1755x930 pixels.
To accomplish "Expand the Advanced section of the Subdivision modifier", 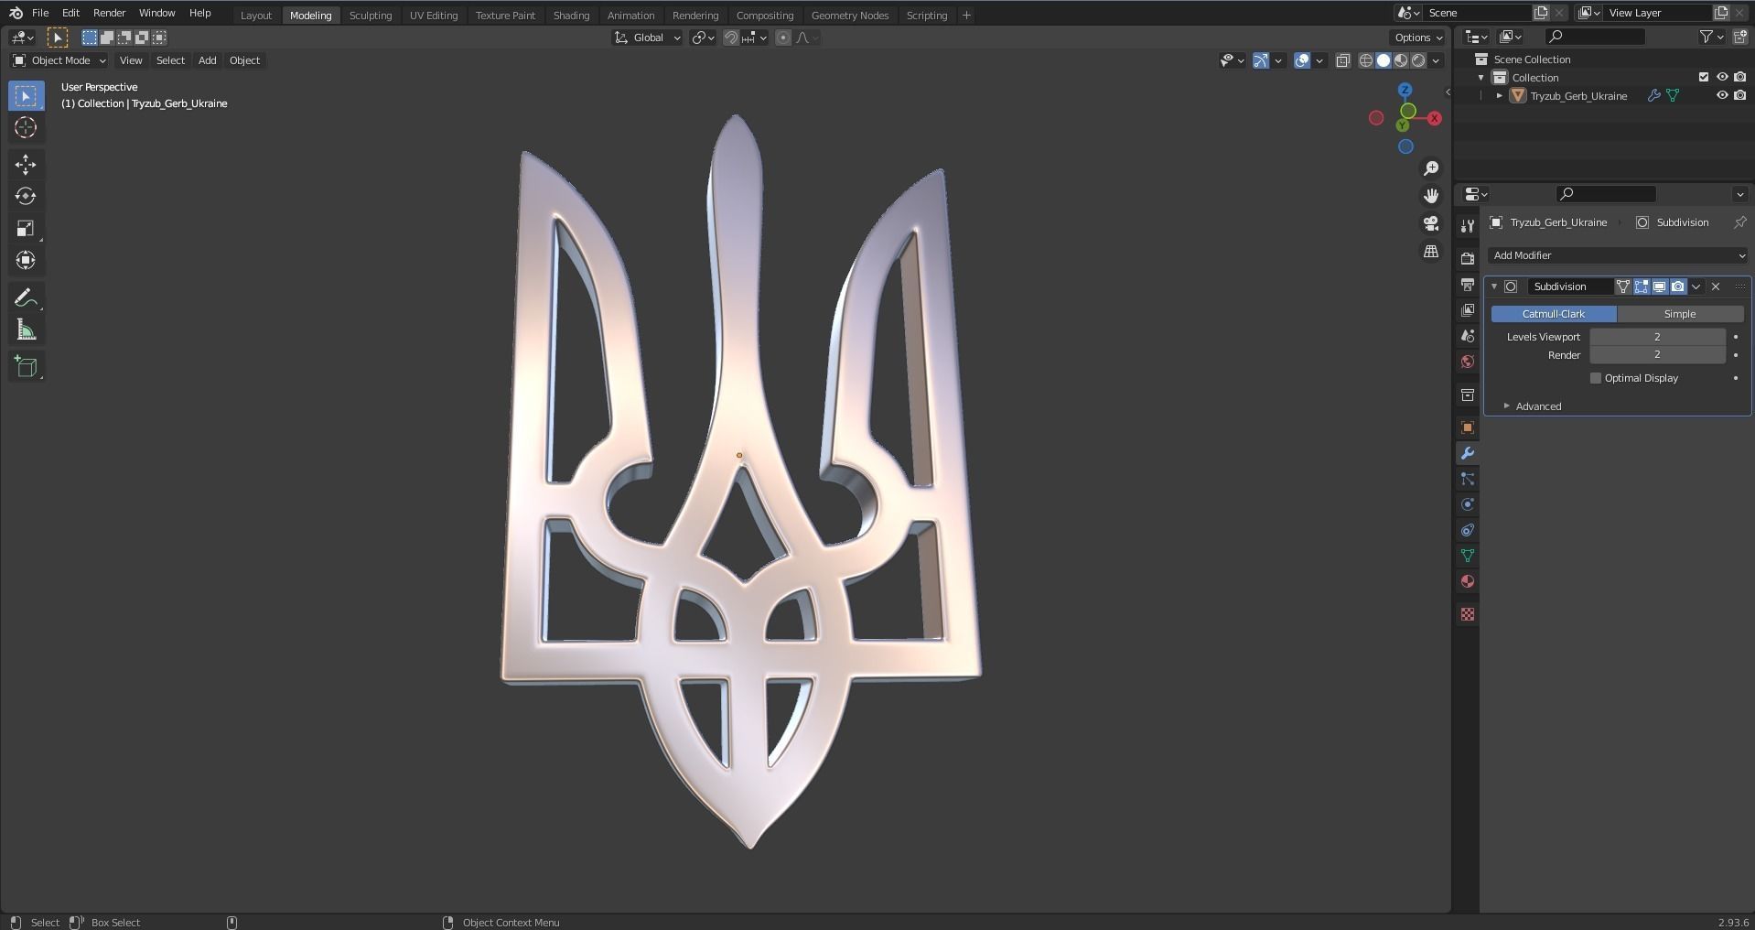I will point(1536,406).
